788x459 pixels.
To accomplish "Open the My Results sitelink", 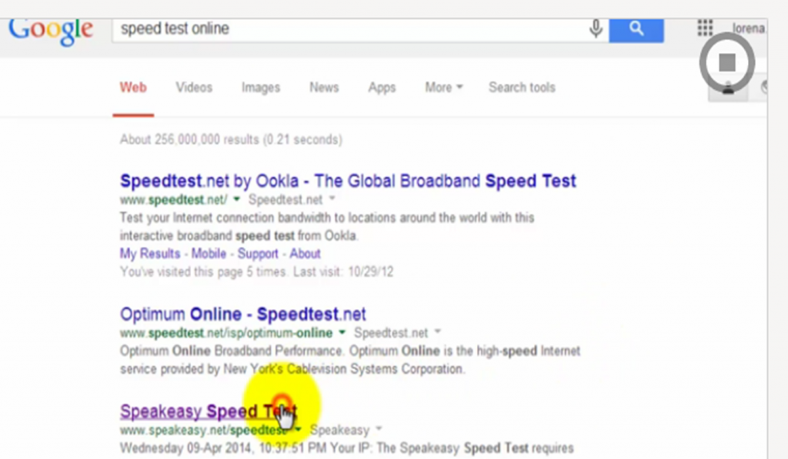I will click(x=150, y=254).
